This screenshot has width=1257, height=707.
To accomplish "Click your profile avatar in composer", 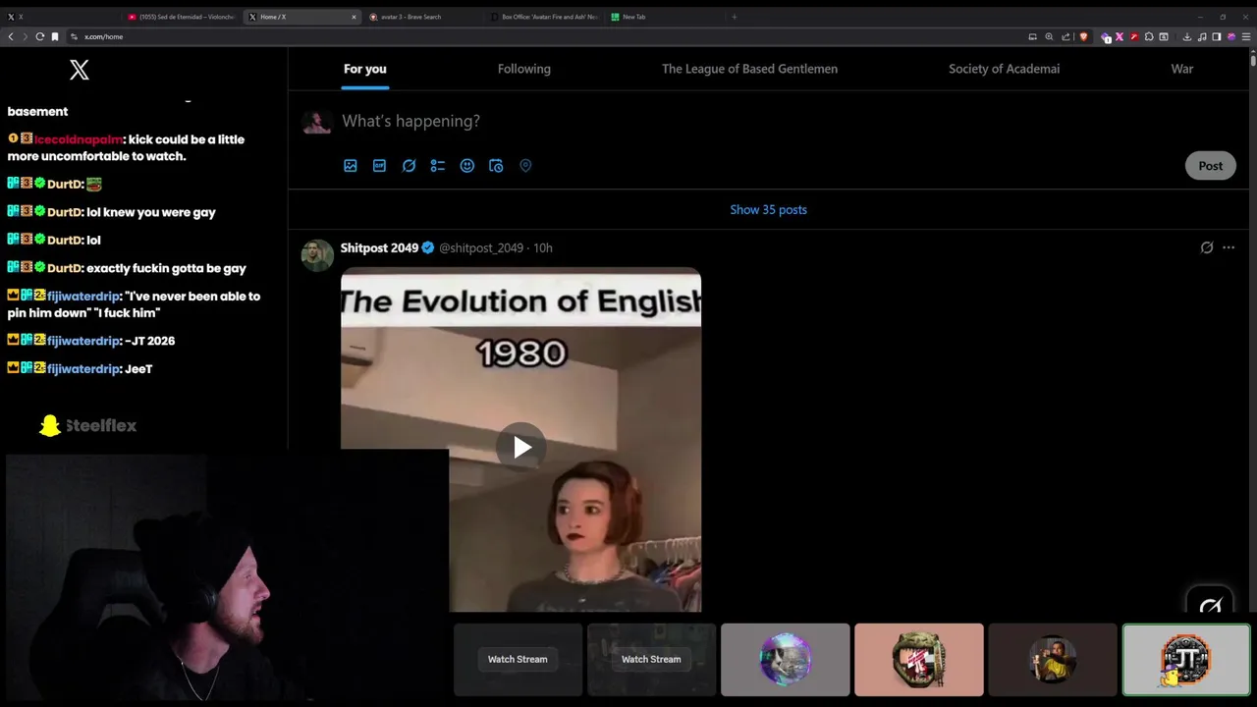I will pos(316,121).
